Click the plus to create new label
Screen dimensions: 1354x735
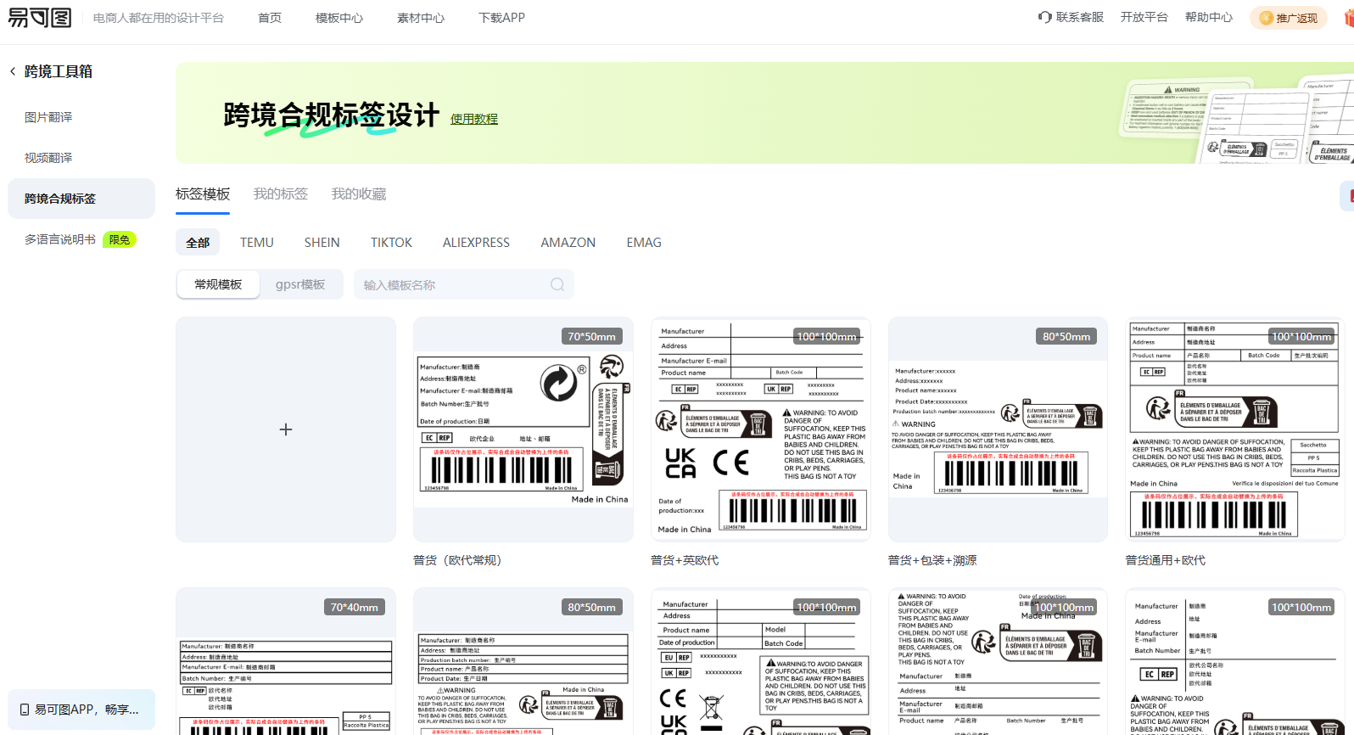[286, 429]
